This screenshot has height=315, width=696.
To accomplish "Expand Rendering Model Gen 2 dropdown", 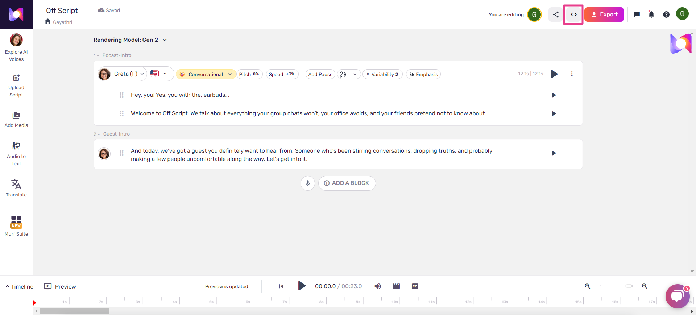I will pyautogui.click(x=130, y=40).
